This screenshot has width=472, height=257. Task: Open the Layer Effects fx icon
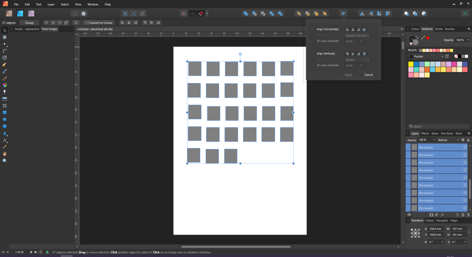(442, 215)
